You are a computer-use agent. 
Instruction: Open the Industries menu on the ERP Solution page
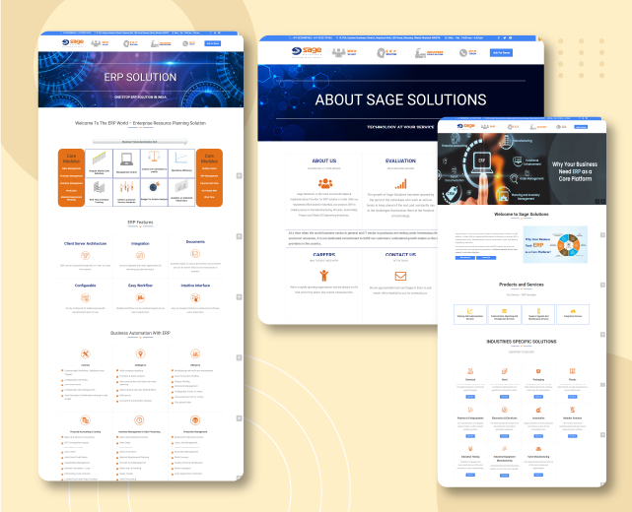point(161,43)
